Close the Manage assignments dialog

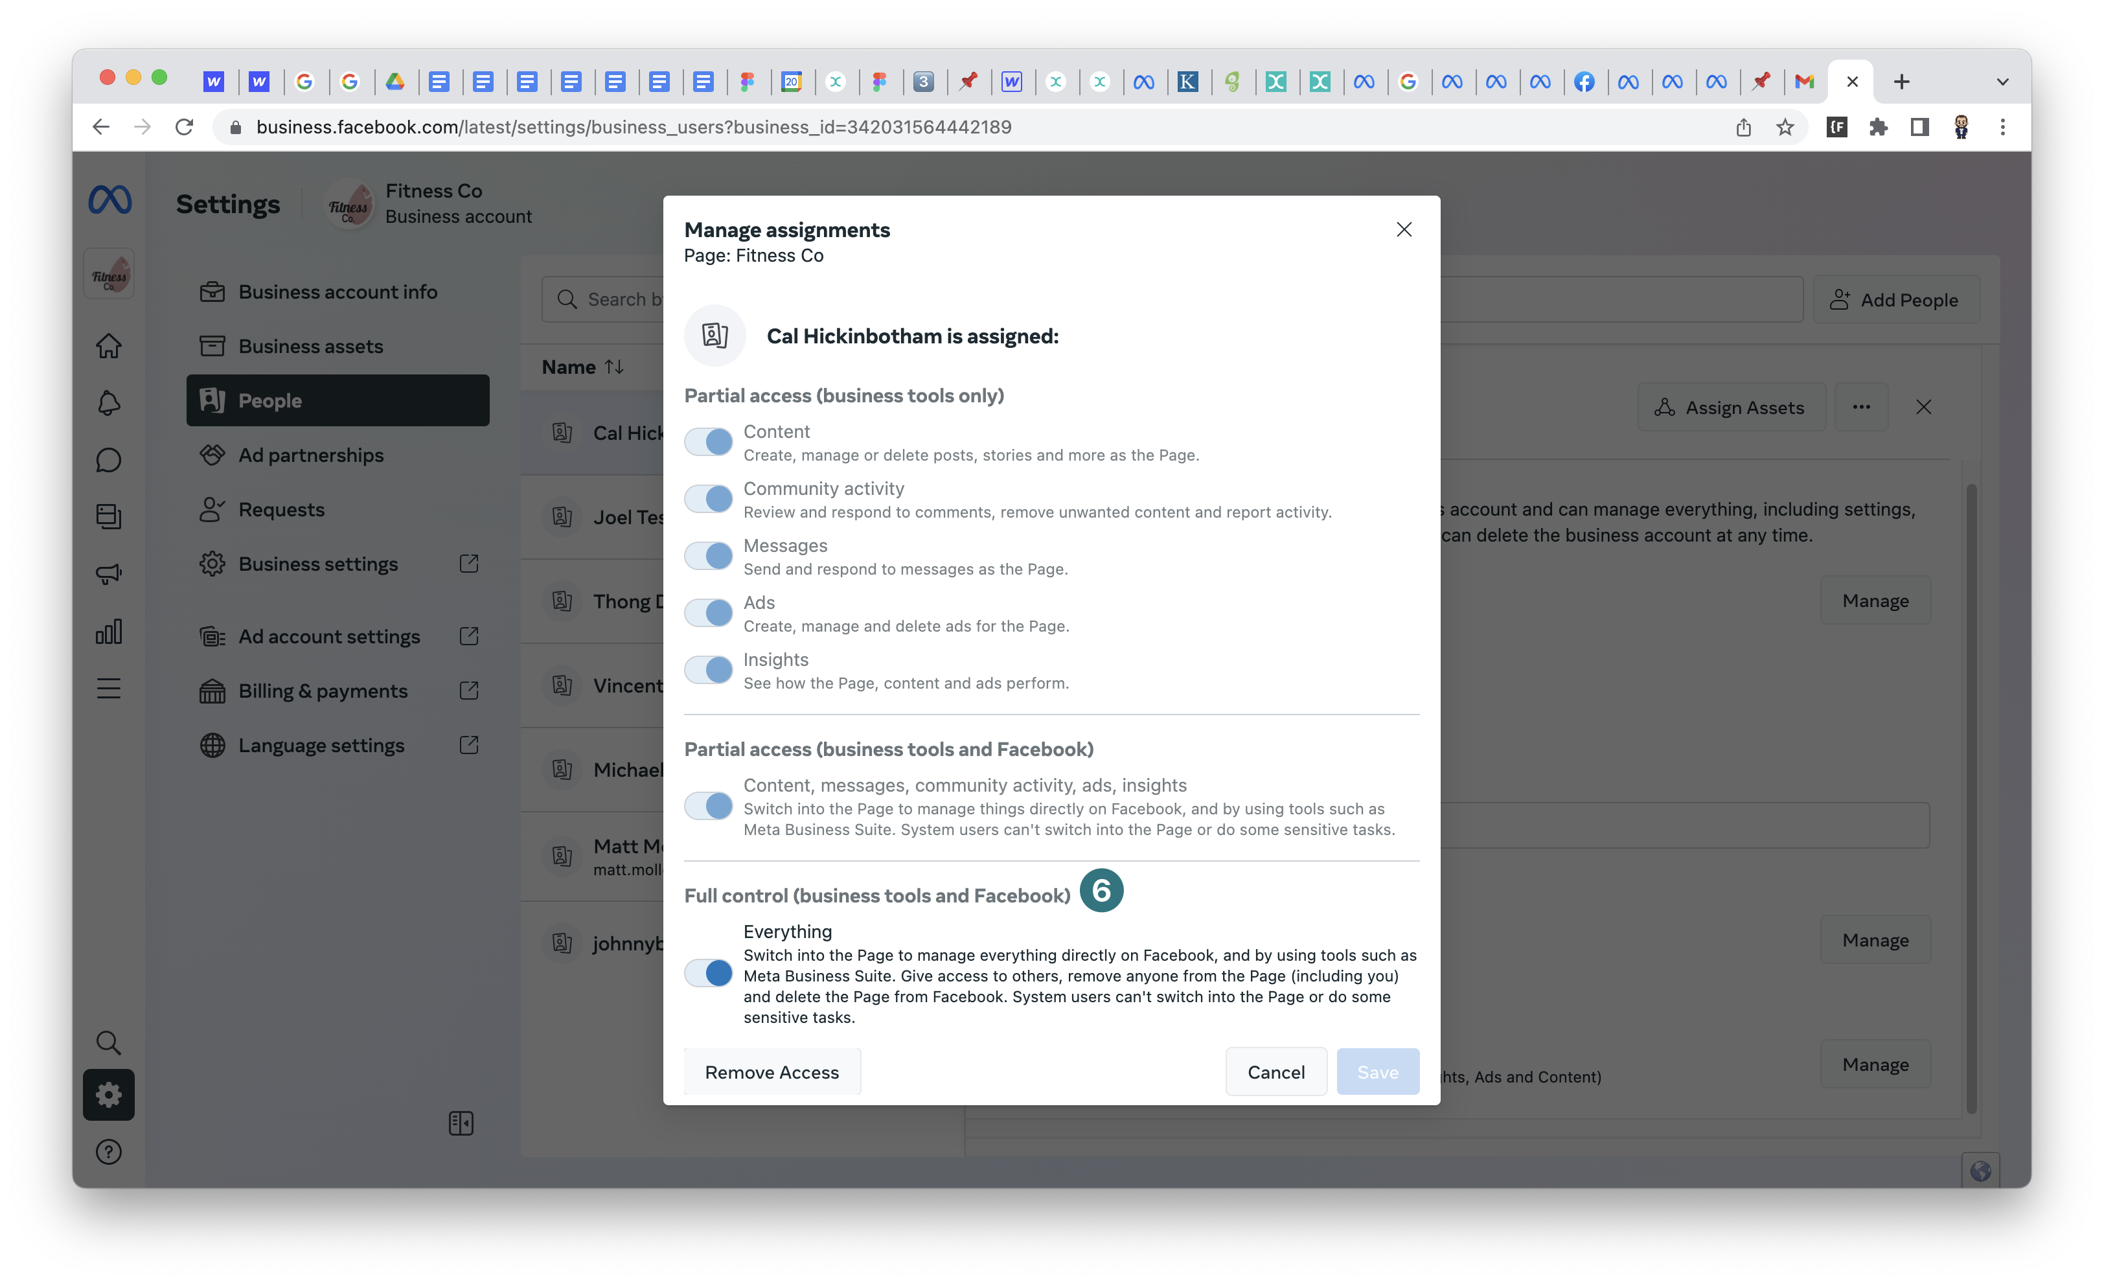(x=1404, y=229)
